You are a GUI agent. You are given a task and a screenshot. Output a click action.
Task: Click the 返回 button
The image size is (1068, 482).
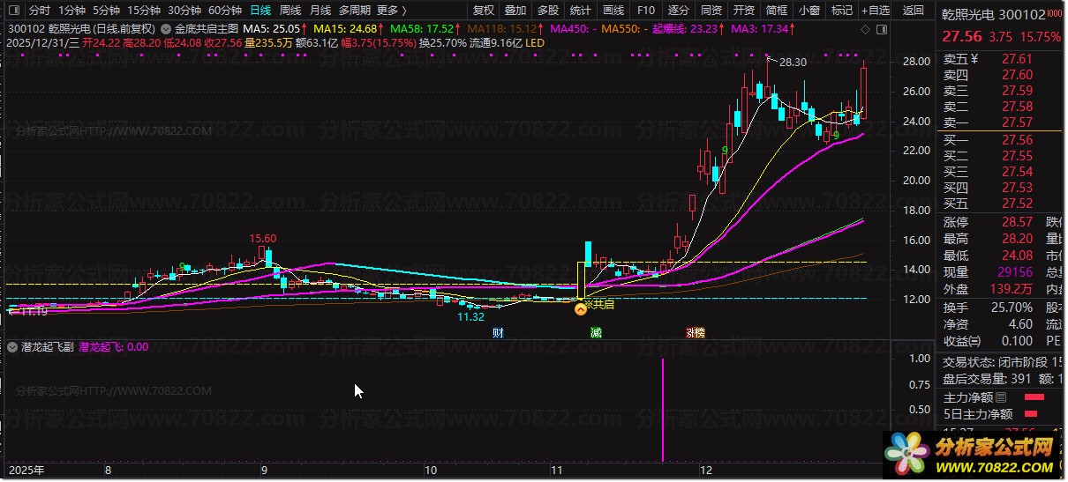[914, 11]
